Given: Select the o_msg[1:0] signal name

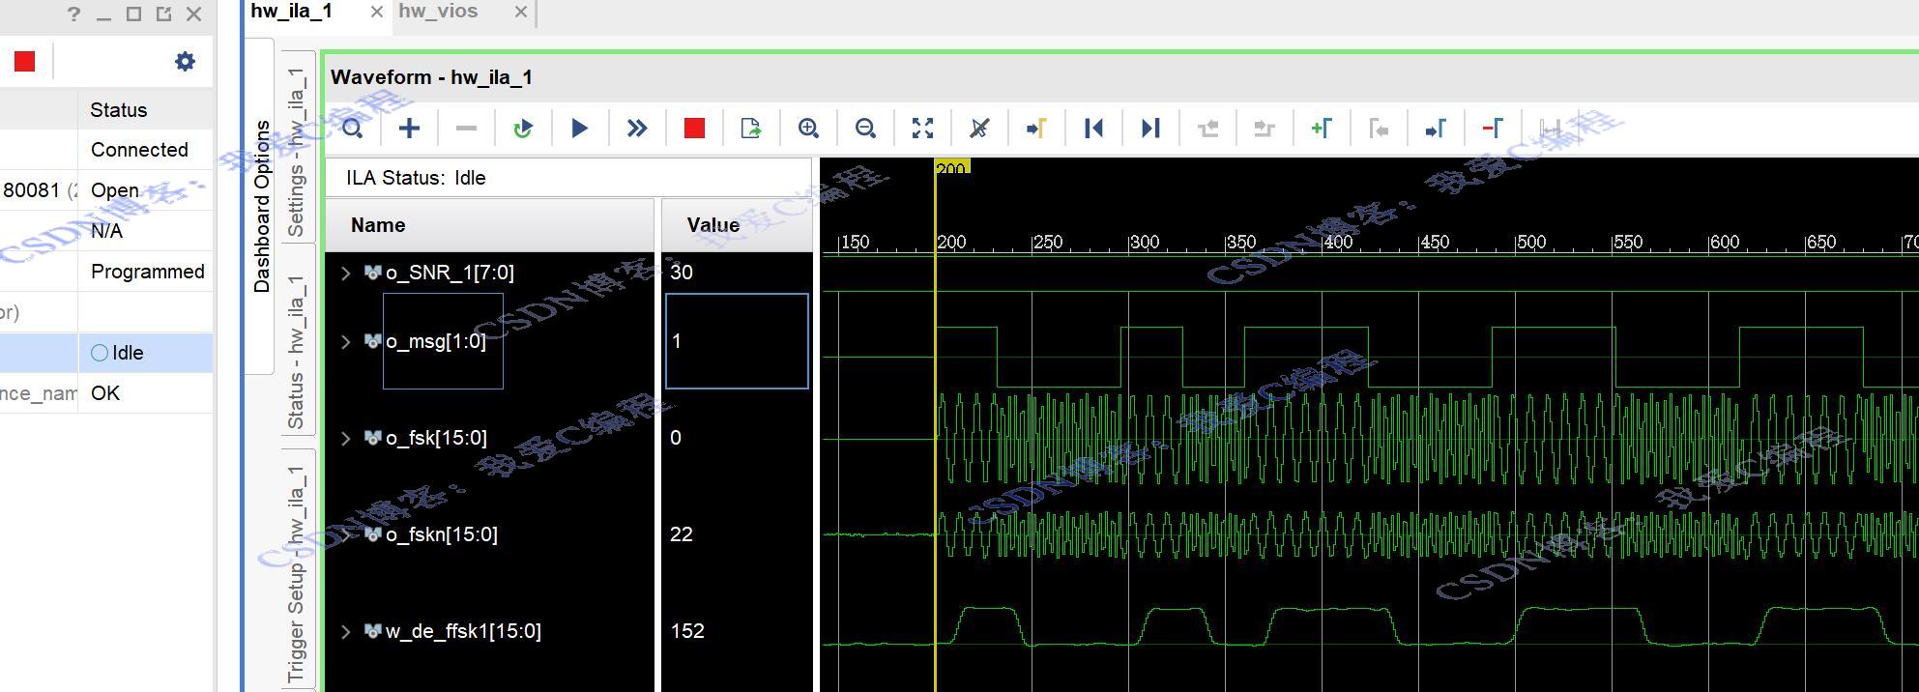Looking at the screenshot, I should pos(436,341).
